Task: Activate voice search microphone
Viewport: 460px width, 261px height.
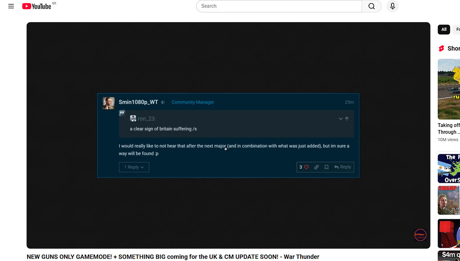Action: point(392,6)
